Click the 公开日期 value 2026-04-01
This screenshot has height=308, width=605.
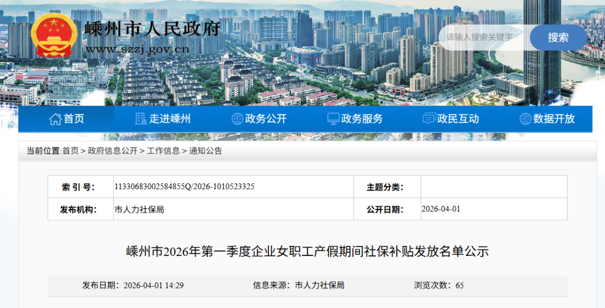pos(440,209)
